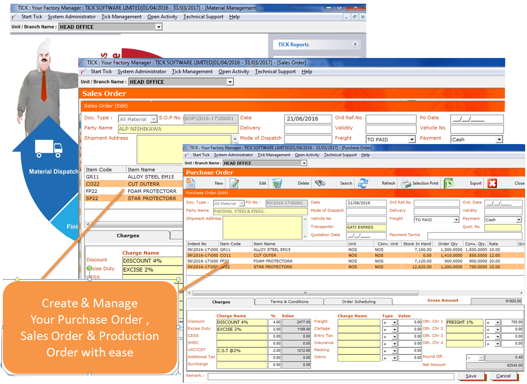Screen dimensions: 527x384
Task: Open Help menu in Material Management window
Action: [x=234, y=17]
